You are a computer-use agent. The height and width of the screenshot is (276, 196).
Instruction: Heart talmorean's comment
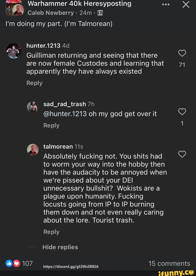(x=182, y=154)
